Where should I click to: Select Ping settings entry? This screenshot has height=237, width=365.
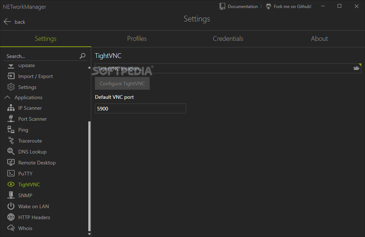(23, 130)
